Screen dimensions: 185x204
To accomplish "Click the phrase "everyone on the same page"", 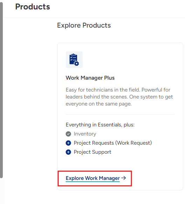I will pos(98,104).
